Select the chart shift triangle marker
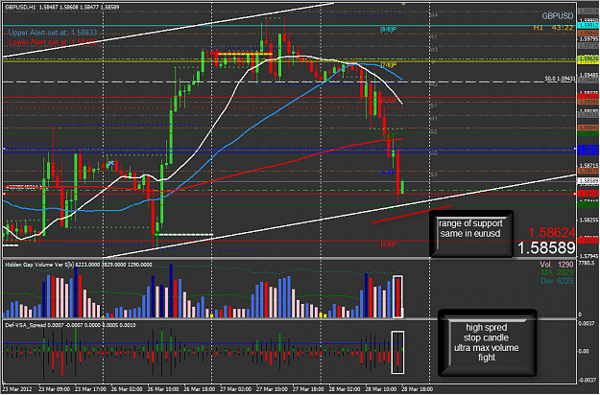600x395 pixels. [403, 4]
